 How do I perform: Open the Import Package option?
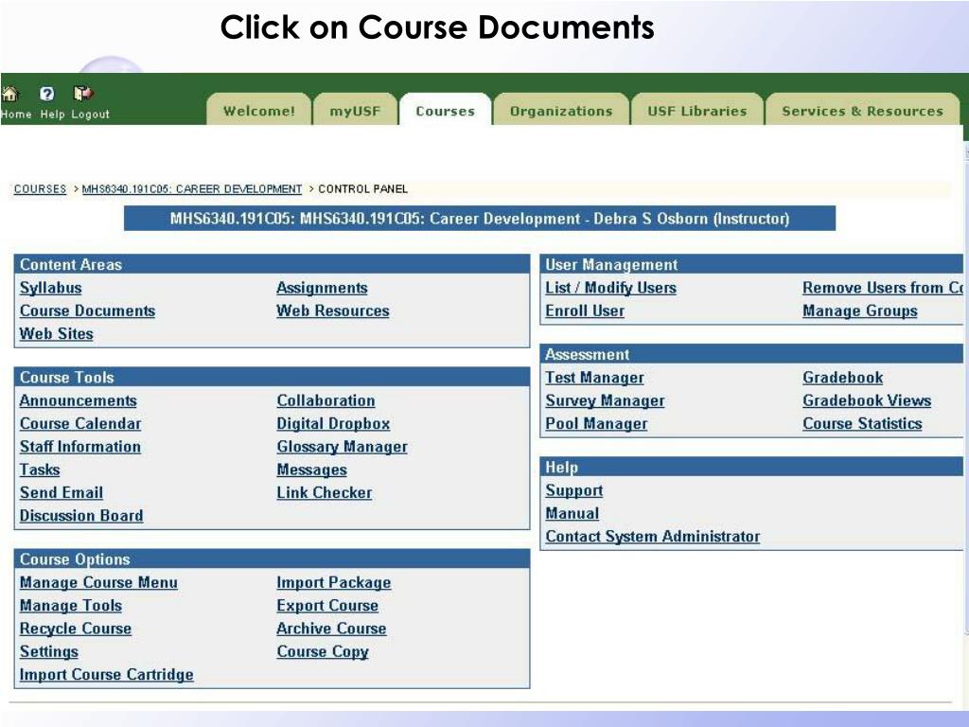click(334, 583)
